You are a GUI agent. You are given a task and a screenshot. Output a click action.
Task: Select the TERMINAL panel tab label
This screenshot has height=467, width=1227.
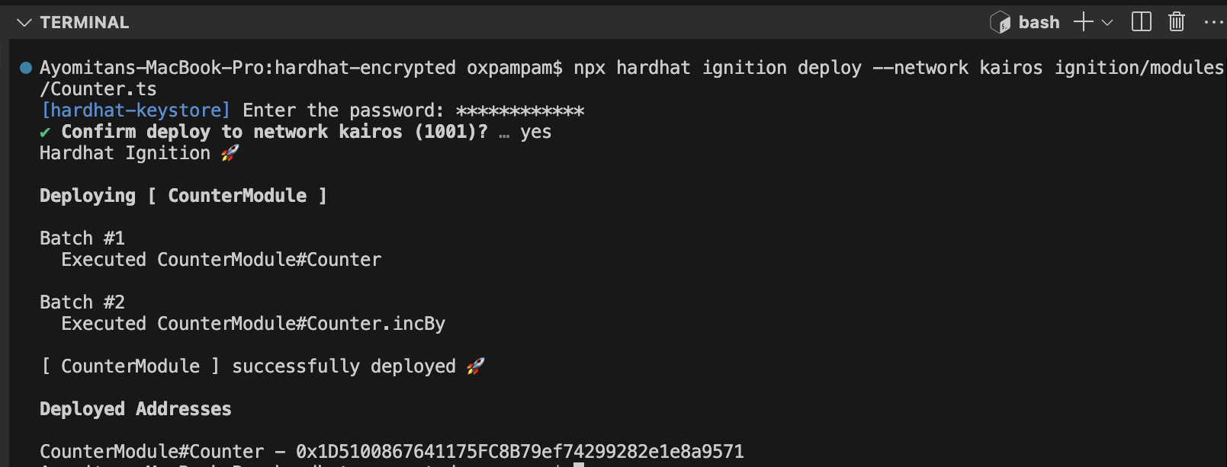[x=85, y=23]
